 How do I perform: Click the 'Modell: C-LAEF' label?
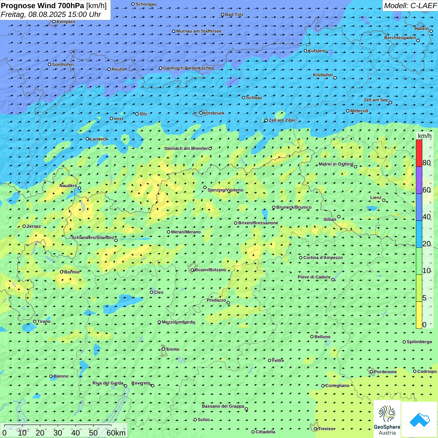click(x=410, y=6)
